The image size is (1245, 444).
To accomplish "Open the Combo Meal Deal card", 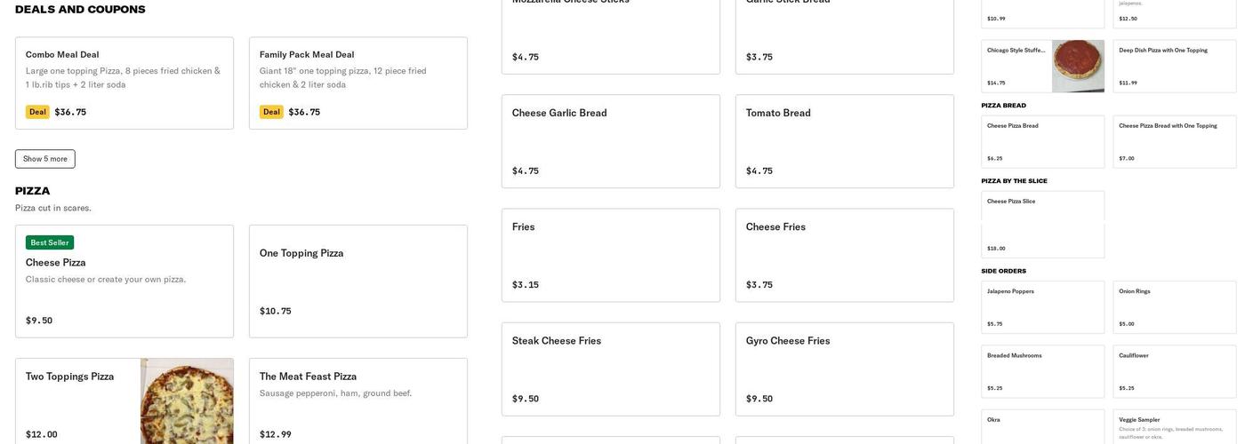I will pos(124,83).
